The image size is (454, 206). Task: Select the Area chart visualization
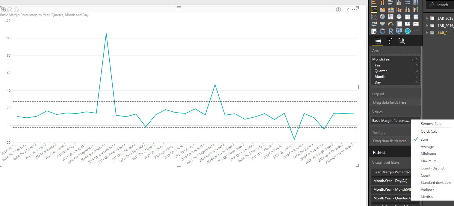pos(382,10)
